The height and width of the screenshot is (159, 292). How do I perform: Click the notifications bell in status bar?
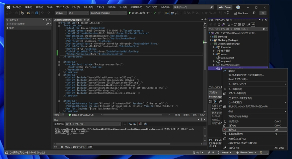pyautogui.click(x=261, y=152)
